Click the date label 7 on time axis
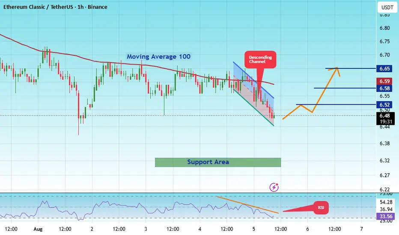This screenshot has width=399, height=235. coord(361,229)
